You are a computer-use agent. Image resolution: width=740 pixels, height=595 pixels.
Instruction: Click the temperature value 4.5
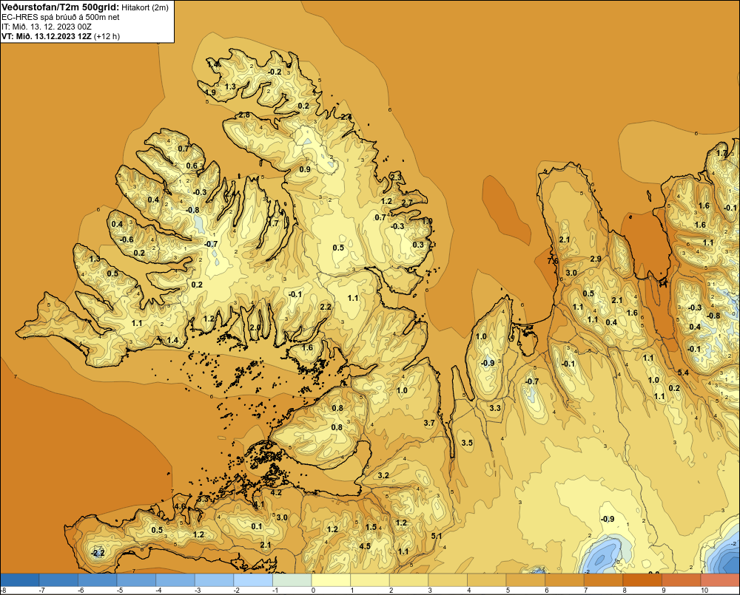[365, 546]
